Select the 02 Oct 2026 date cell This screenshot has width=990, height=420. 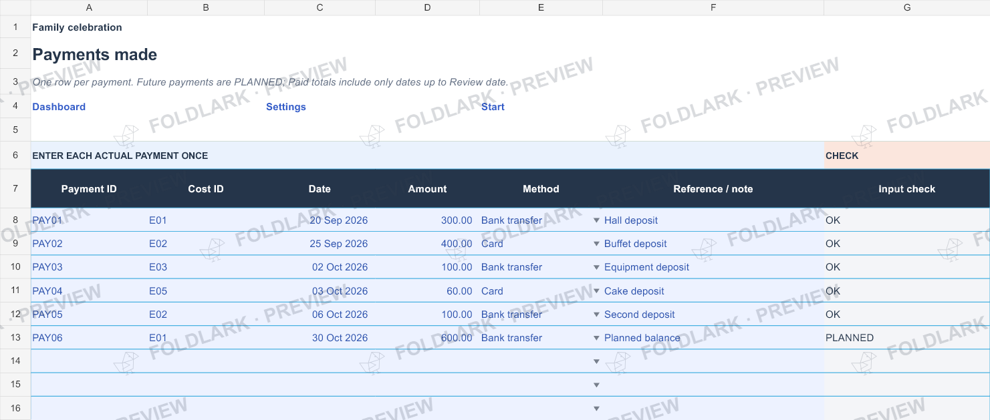click(x=320, y=267)
